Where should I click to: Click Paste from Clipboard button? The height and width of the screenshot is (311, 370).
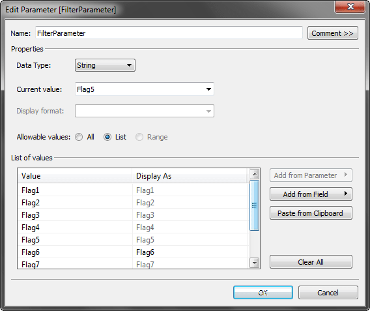pos(311,213)
